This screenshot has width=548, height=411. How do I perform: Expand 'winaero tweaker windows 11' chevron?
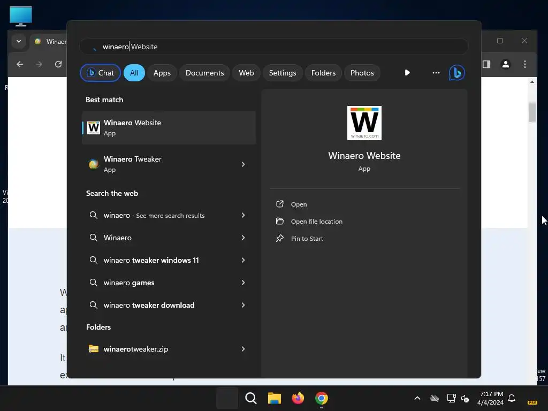point(243,260)
